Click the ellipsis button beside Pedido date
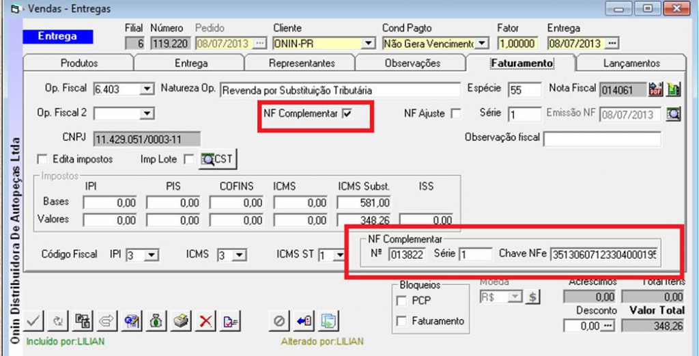The image size is (699, 356). point(259,44)
